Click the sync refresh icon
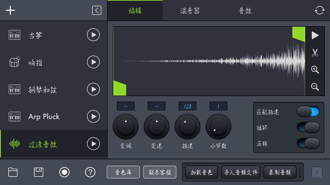Viewport: 330px width, 185px height. (319, 10)
